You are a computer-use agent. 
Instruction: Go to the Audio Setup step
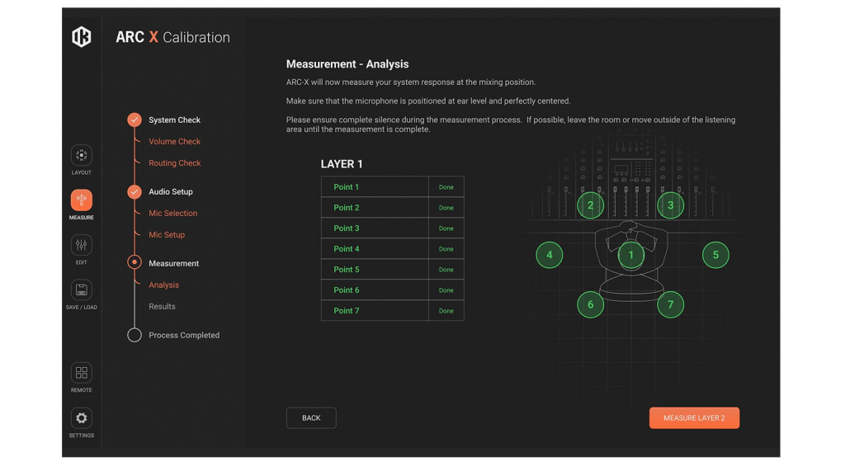coord(171,192)
